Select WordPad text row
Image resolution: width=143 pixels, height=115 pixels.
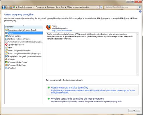12,68
